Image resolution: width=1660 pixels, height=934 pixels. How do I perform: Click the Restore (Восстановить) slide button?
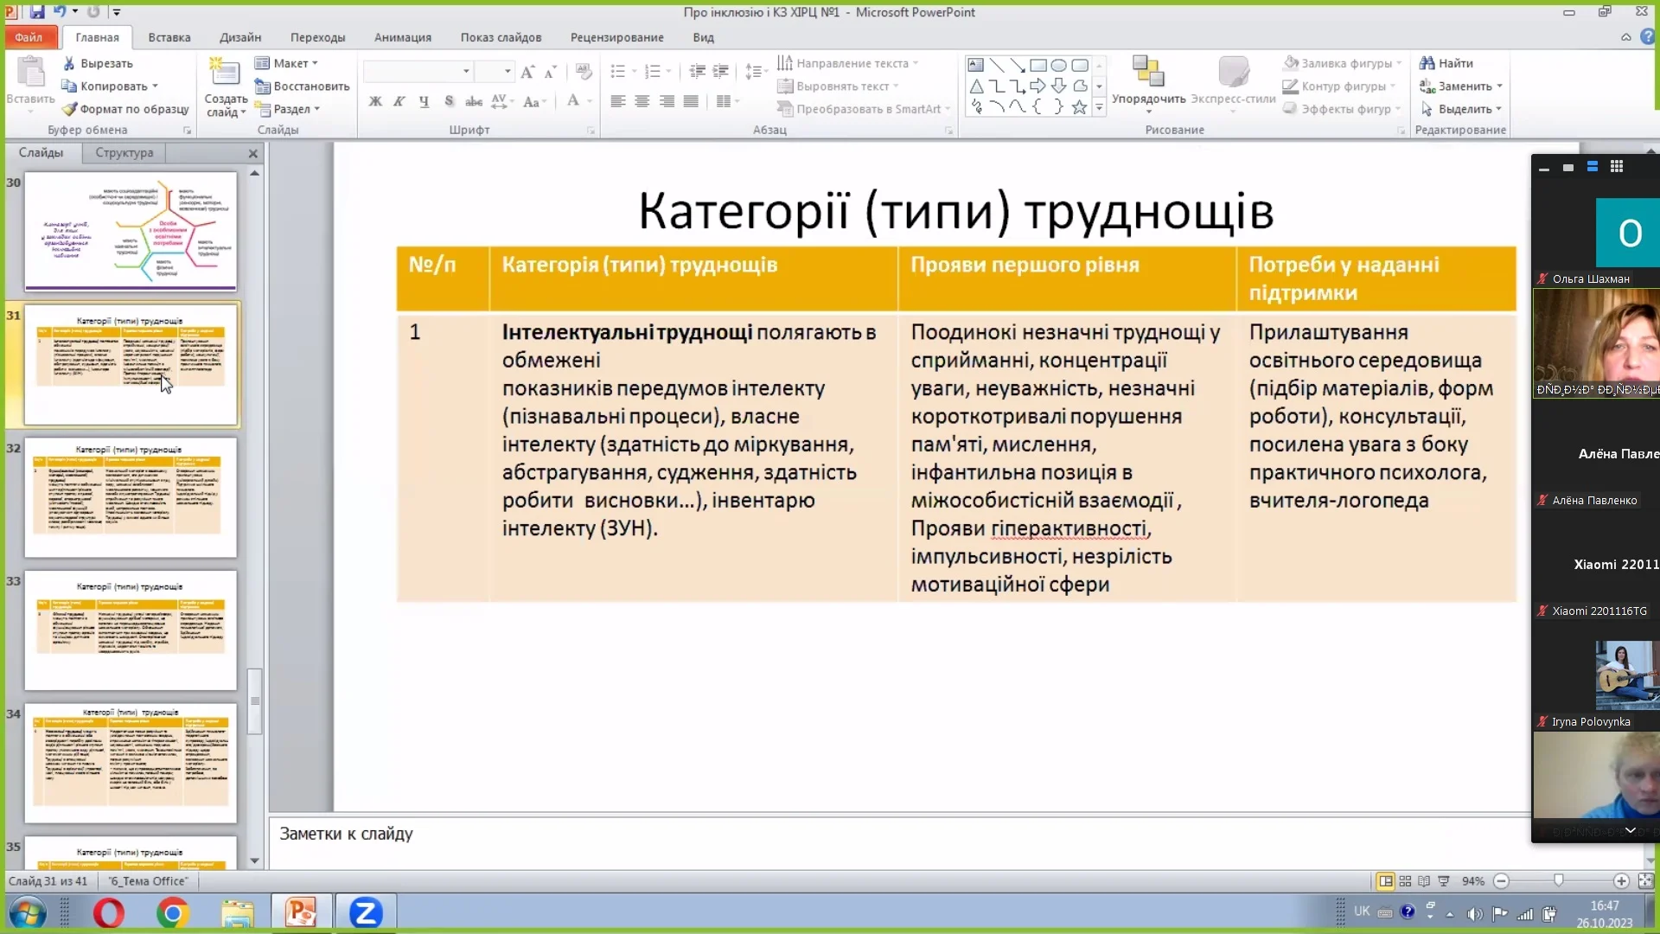pos(302,86)
